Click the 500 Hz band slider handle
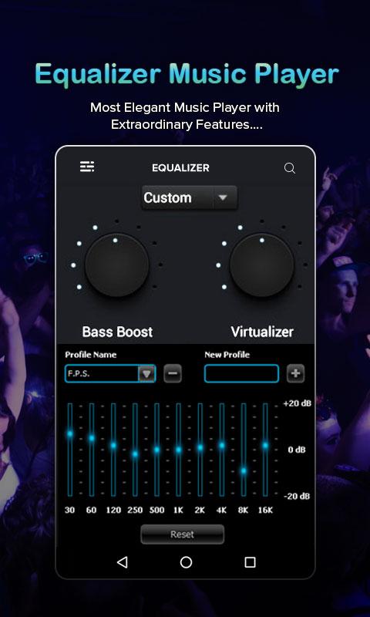This screenshot has height=617, width=370. [157, 450]
